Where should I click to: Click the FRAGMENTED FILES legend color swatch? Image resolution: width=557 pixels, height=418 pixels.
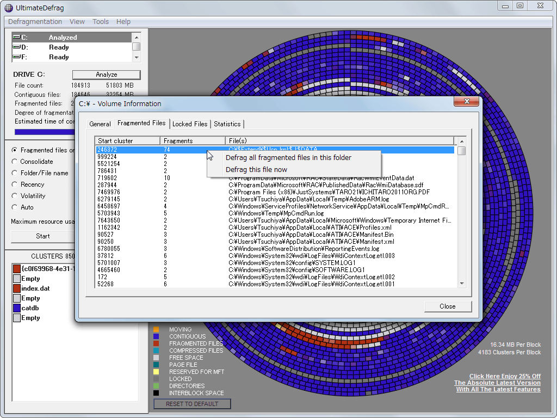click(x=156, y=344)
